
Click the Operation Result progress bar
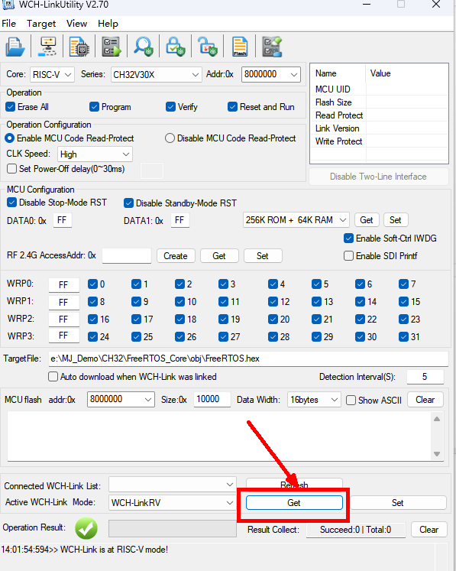click(173, 528)
